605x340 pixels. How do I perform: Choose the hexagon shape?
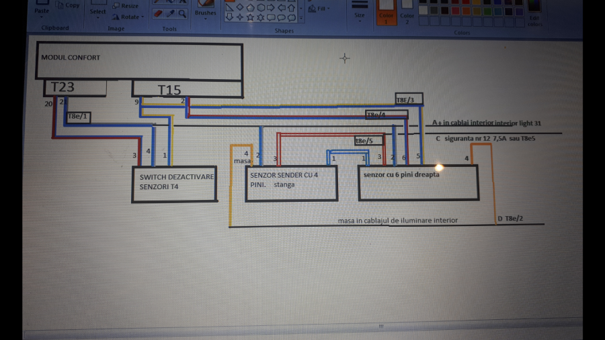tap(260, 7)
